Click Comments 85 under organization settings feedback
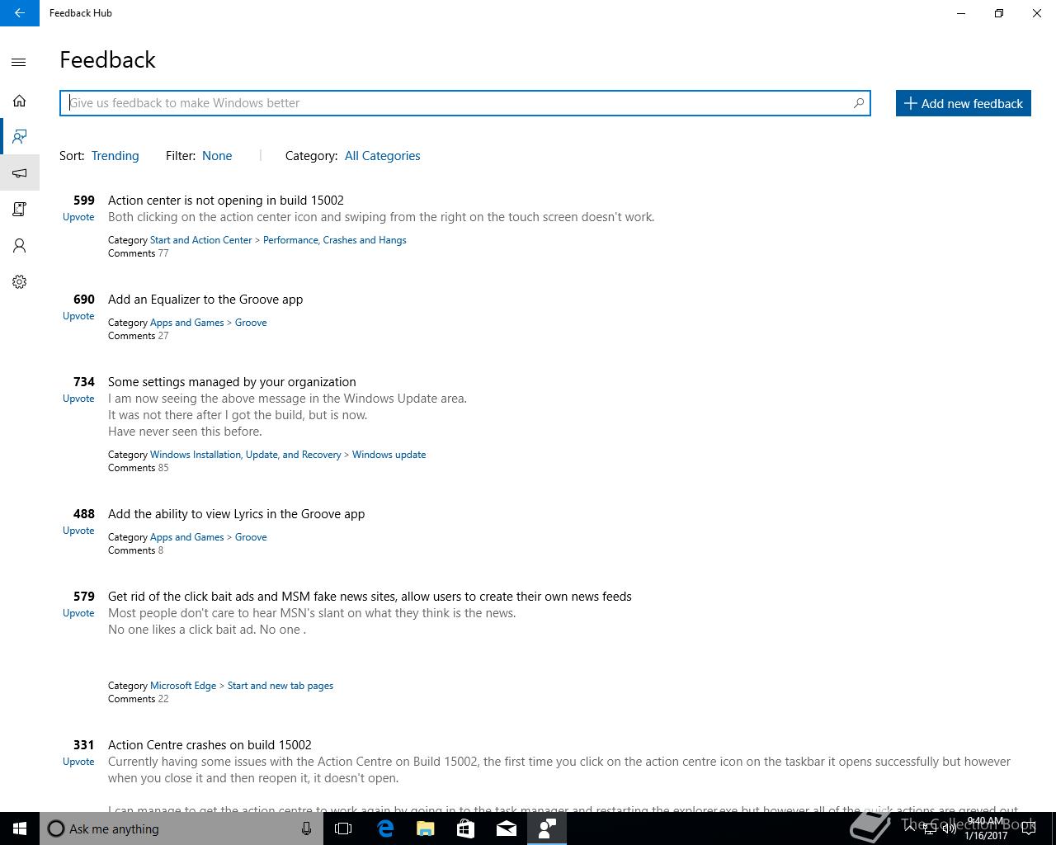Screen dimensions: 1056x845 click(x=138, y=468)
